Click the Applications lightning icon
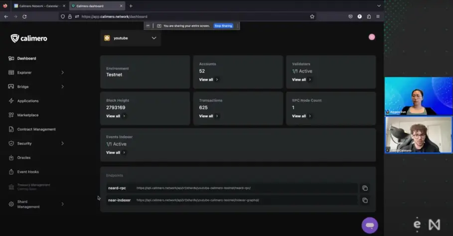 (x=11, y=101)
